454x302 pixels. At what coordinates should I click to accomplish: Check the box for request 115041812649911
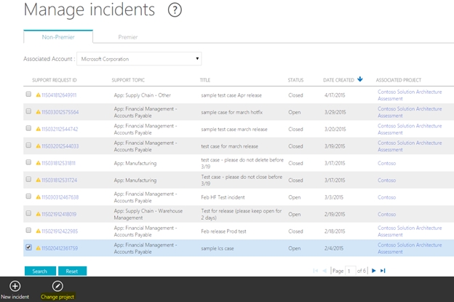point(28,95)
